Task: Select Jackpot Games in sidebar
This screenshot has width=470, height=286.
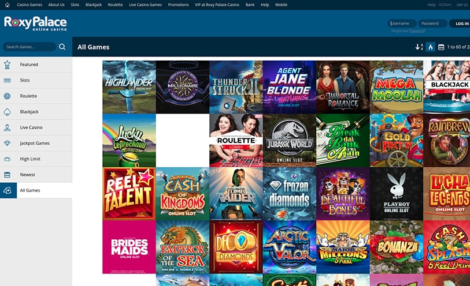Action: tap(36, 143)
